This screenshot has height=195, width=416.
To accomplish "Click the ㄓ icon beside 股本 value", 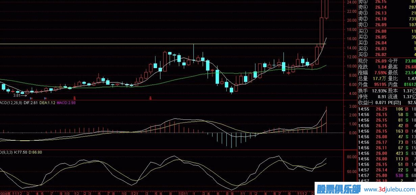I will click(x=414, y=91).
